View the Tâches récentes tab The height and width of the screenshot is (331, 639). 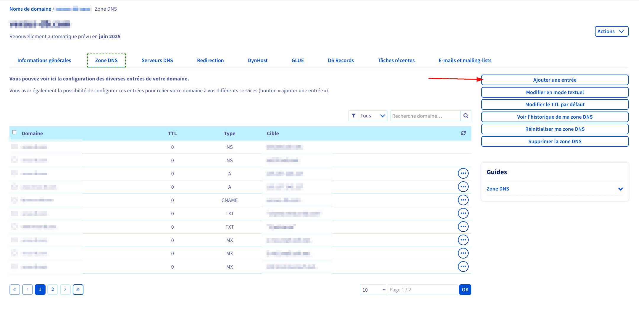click(396, 60)
